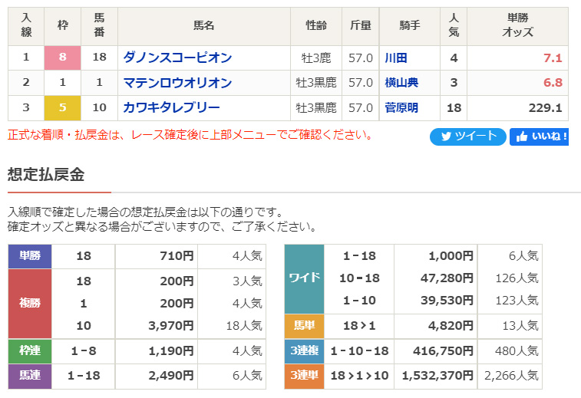Open horse page for マテンロウオリオン
This screenshot has width=581, height=398.
point(177,83)
